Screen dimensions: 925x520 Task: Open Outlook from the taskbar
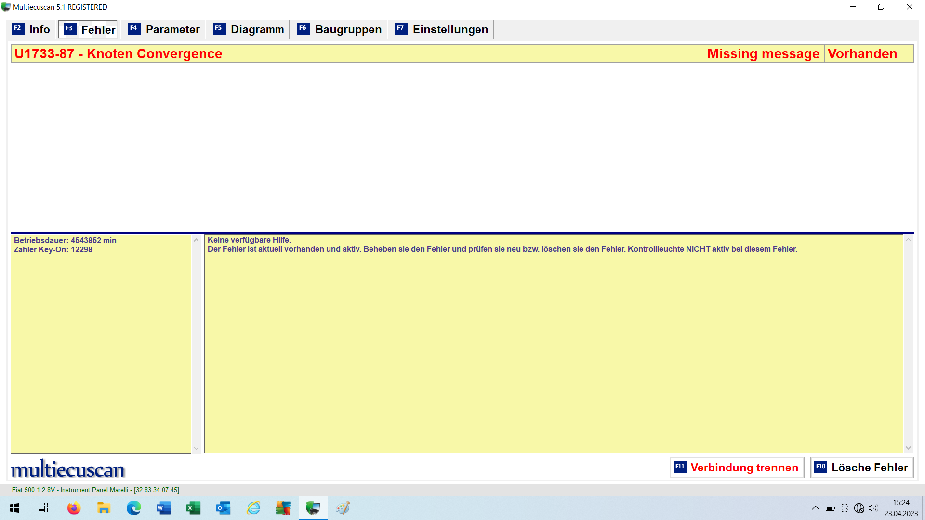point(223,508)
